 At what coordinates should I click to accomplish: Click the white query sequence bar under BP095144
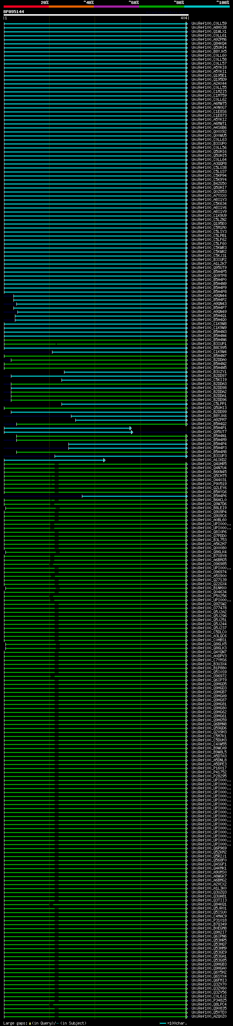click(96, 15)
